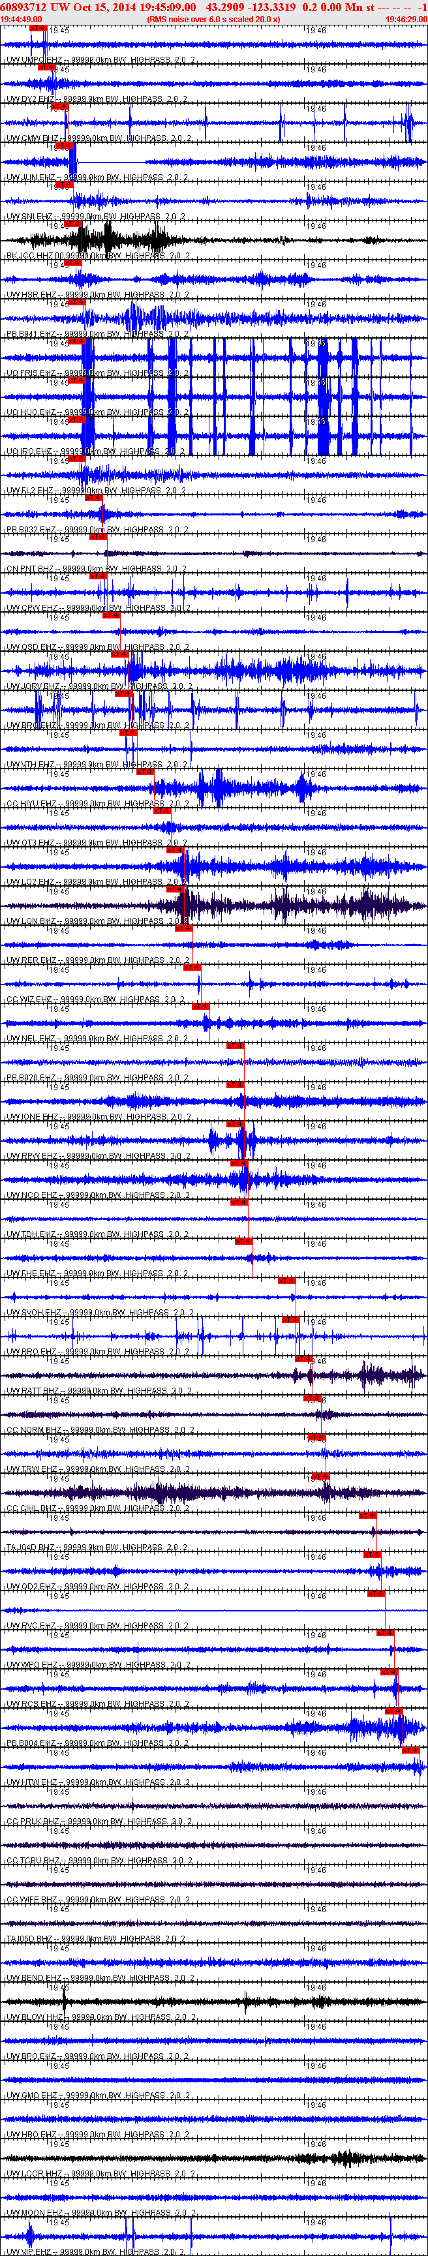This screenshot has height=2256, width=428.
Task: Select the UW FHE EHZ station label
Action: pos(97,1273)
